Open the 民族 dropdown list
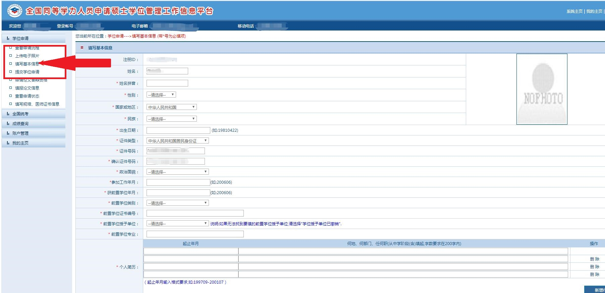 coord(171,119)
